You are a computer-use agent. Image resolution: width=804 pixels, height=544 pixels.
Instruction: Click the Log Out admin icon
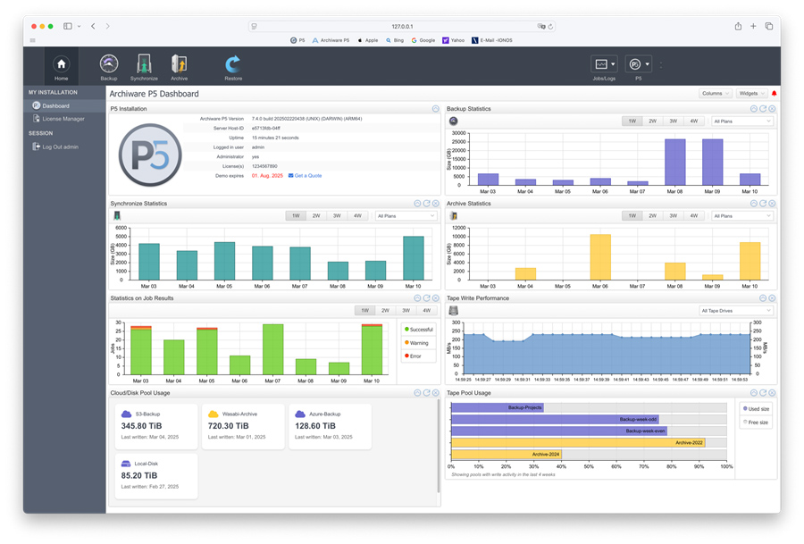[x=37, y=146]
